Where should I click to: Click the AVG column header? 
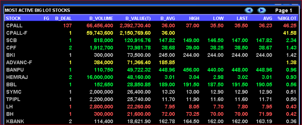pos(268,19)
